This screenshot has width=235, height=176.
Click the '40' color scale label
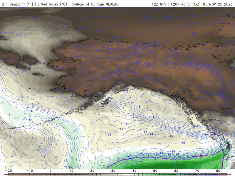(x=134, y=171)
